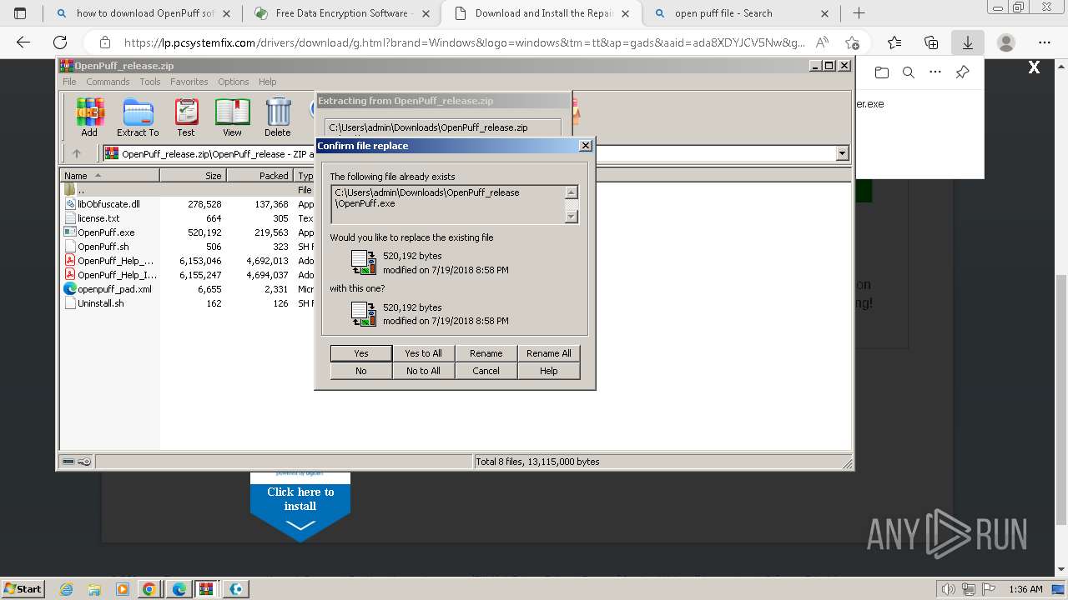Select Uninstall.sh file row

[x=101, y=303]
